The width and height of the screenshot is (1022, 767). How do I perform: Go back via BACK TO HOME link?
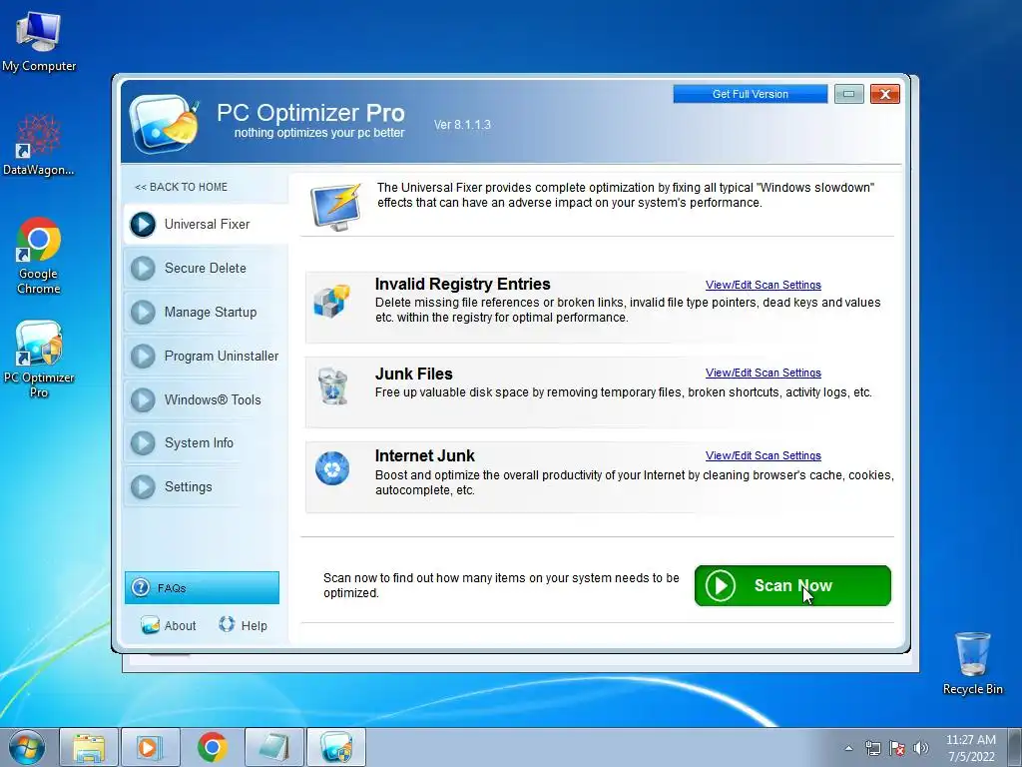tap(182, 187)
